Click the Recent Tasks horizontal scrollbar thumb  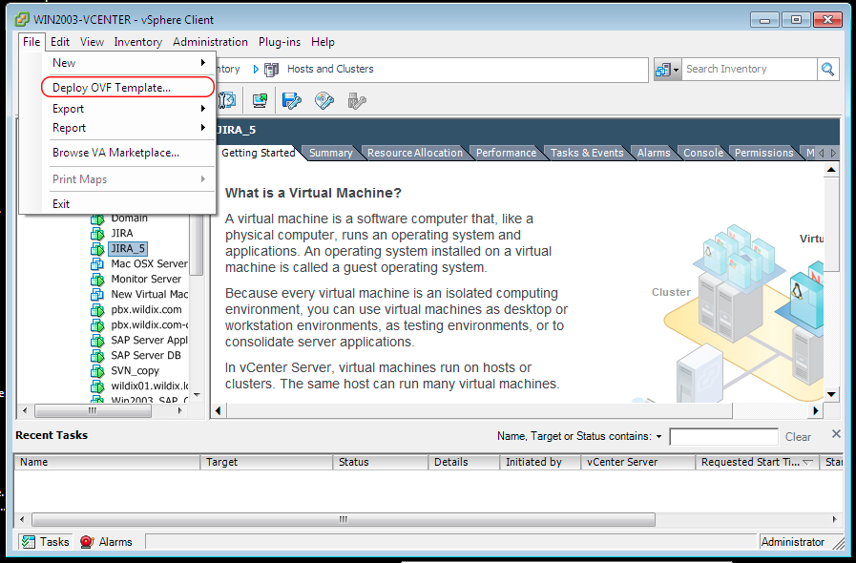point(344,519)
